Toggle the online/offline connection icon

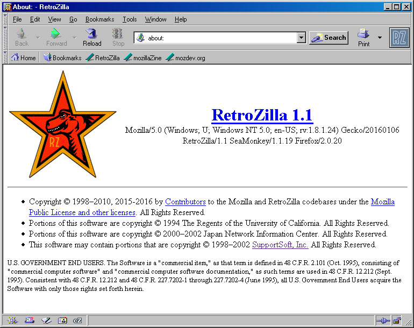383,320
